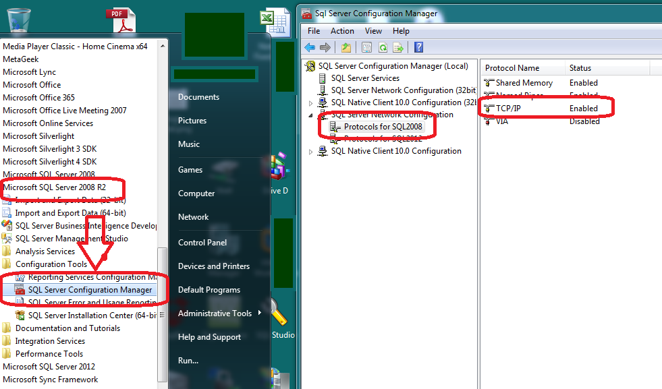Expand the Analysis Services folder
662x389 pixels.
coord(45,251)
